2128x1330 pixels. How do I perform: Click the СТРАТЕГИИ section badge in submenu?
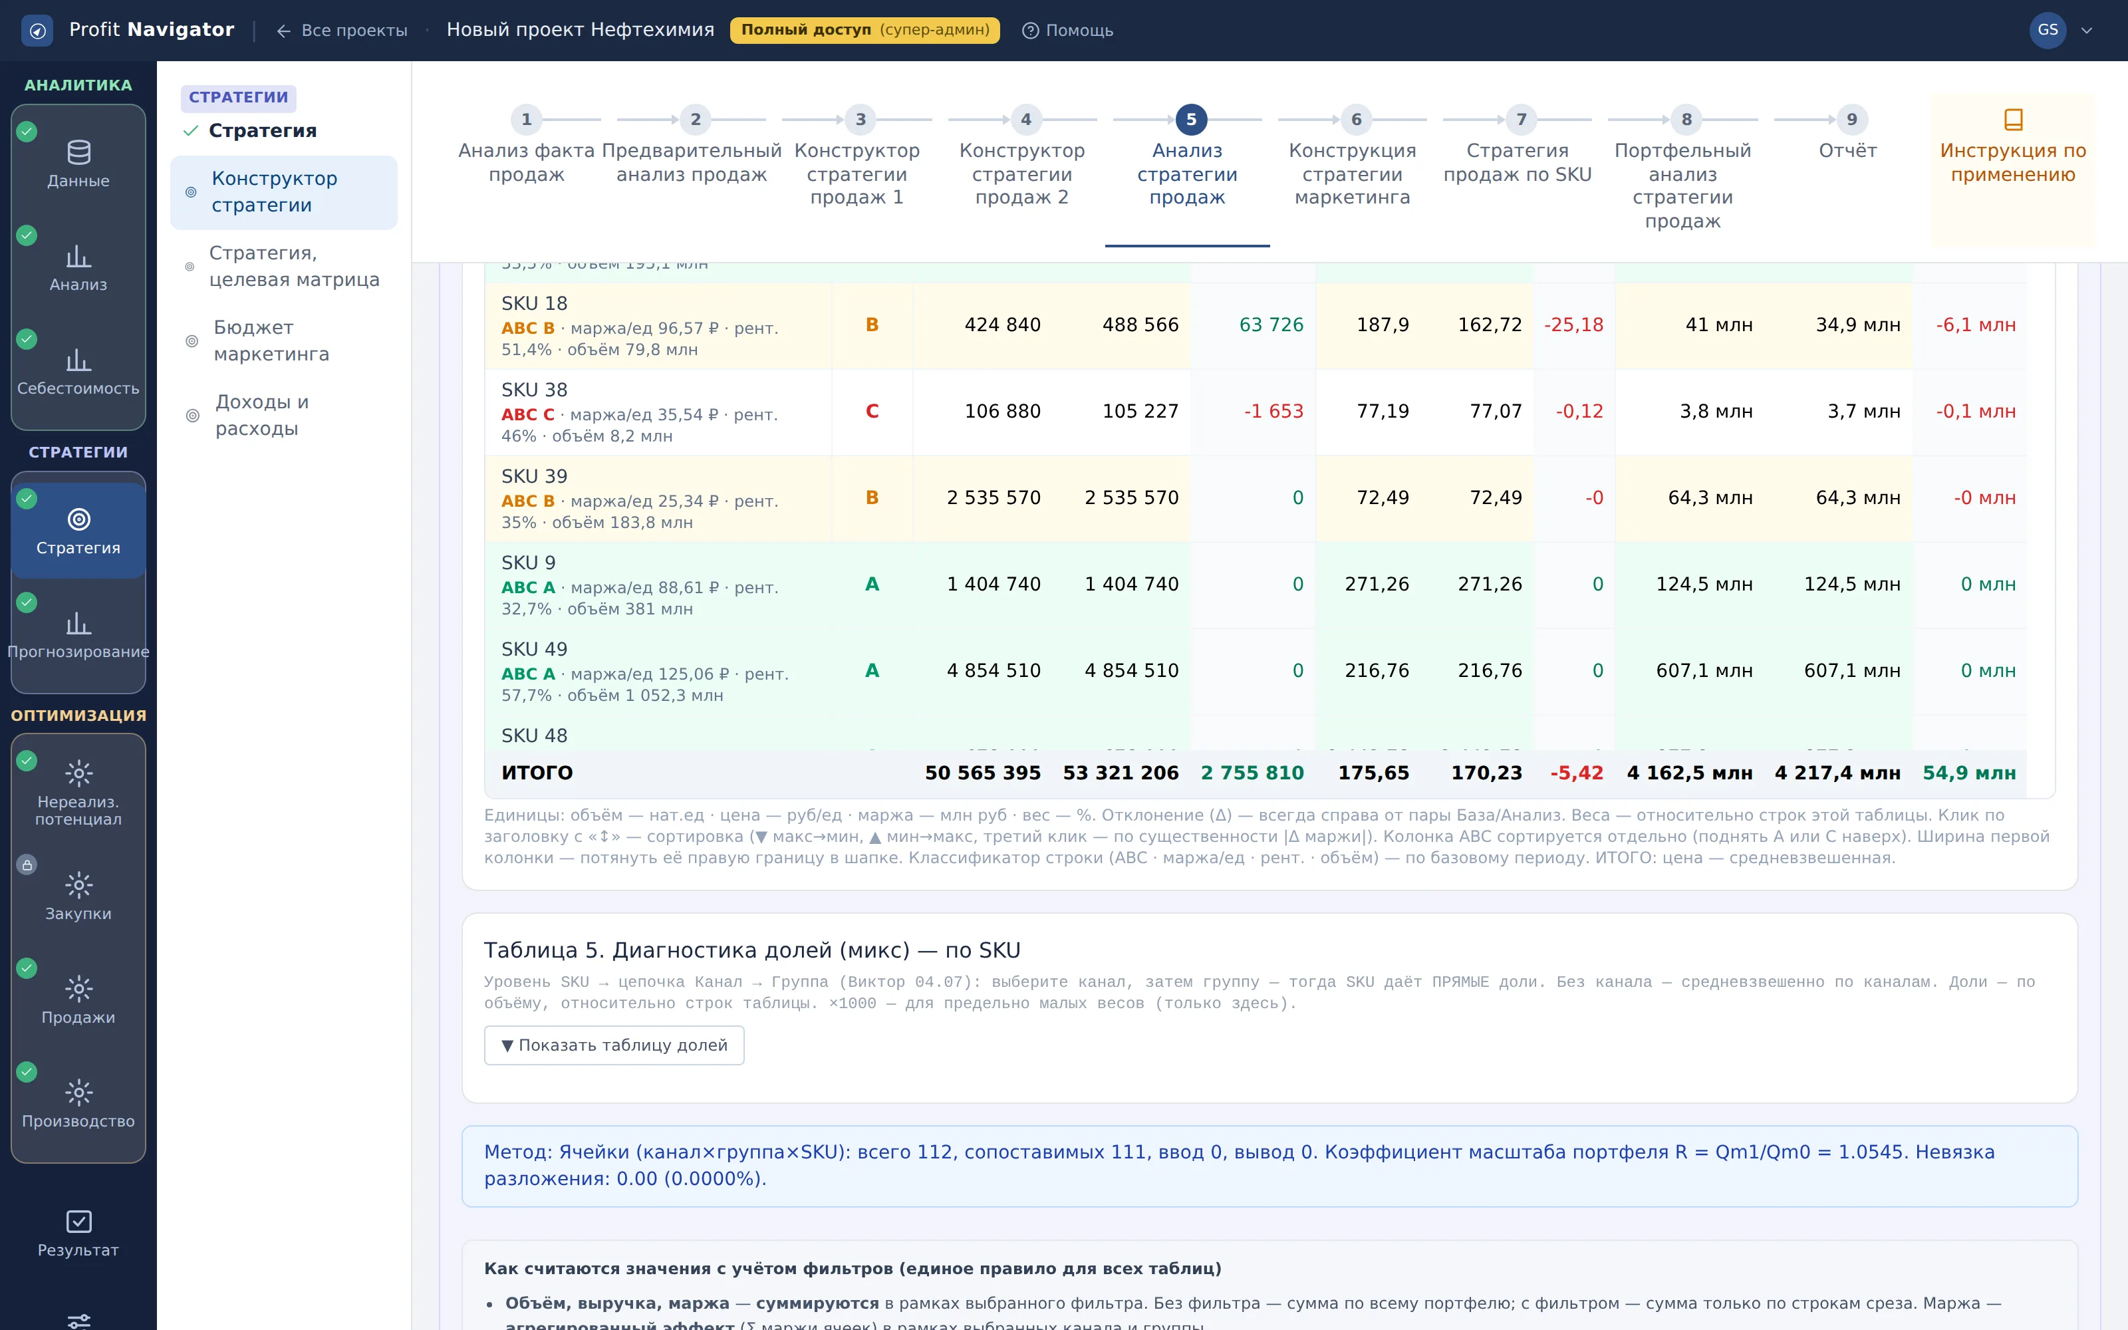238,98
